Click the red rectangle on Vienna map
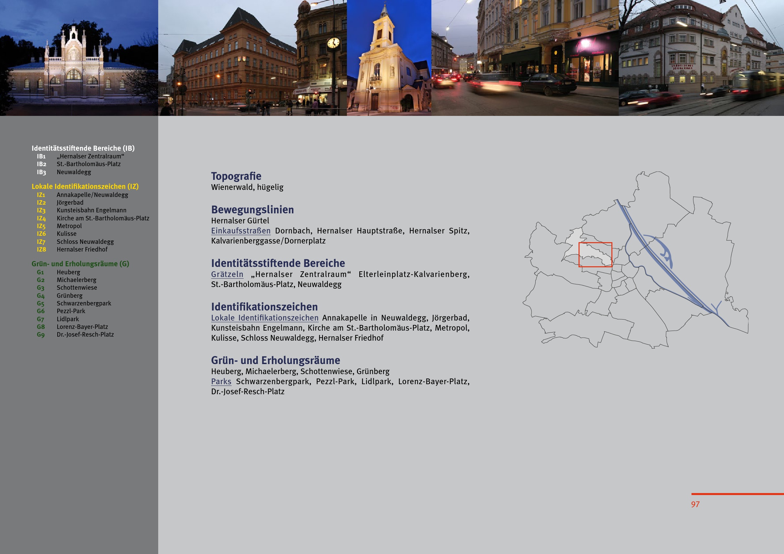 tap(595, 255)
